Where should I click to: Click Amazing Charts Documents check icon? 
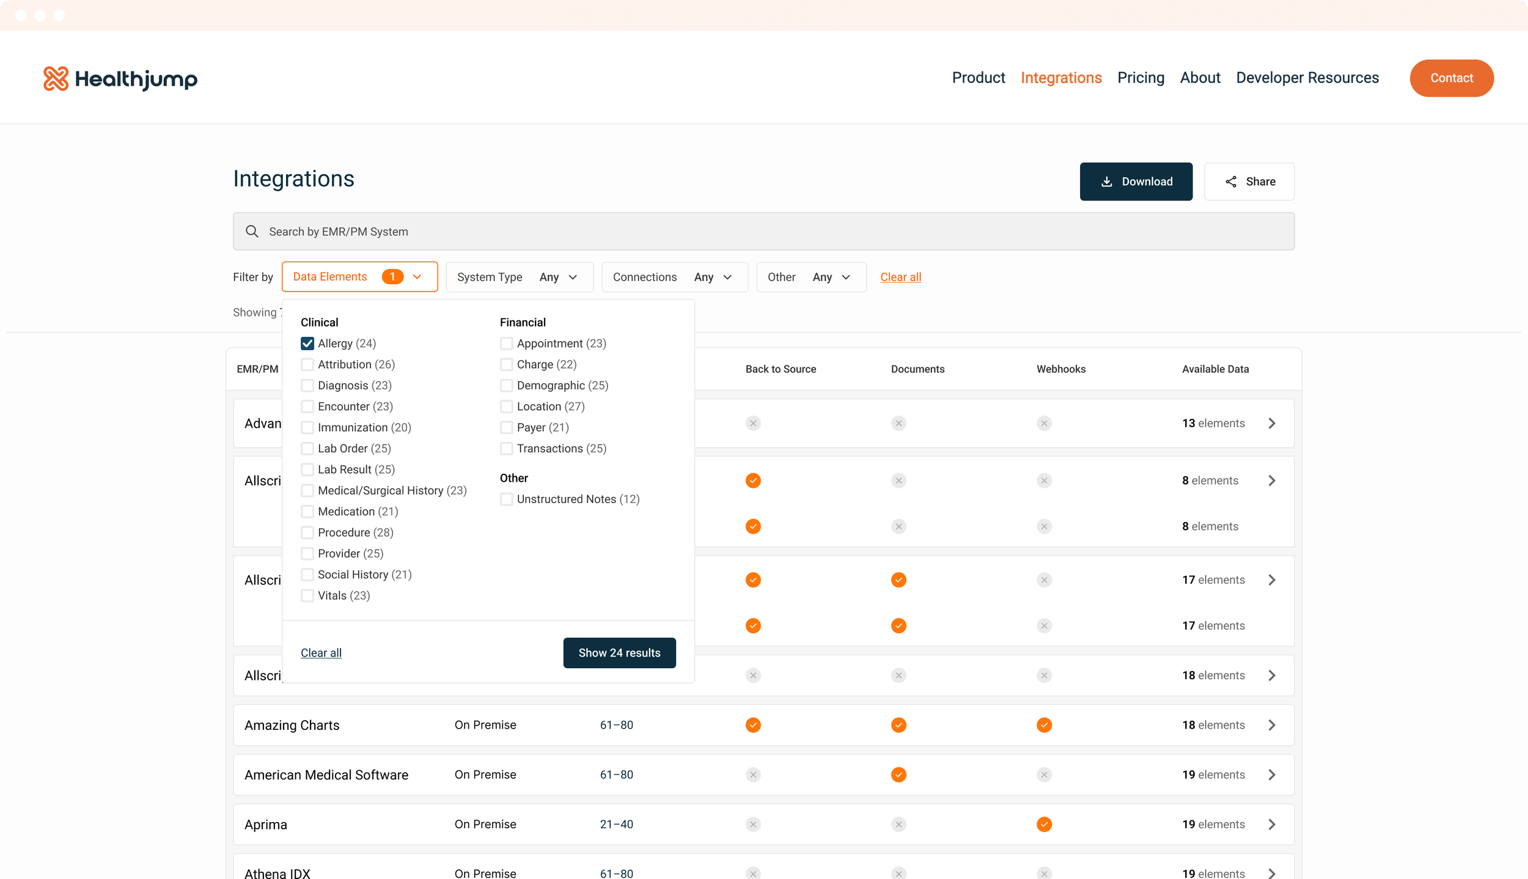pyautogui.click(x=898, y=725)
